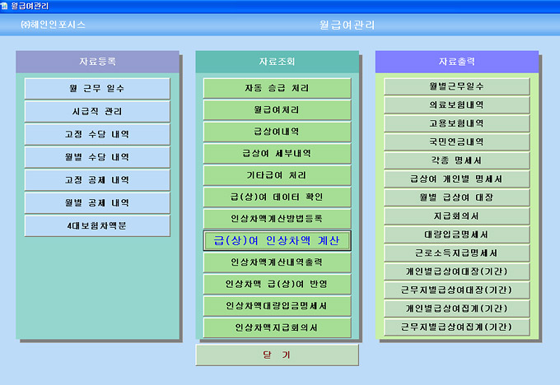Open 고정 공제 내역
Image resolution: width=560 pixels, height=385 pixels.
(x=97, y=180)
